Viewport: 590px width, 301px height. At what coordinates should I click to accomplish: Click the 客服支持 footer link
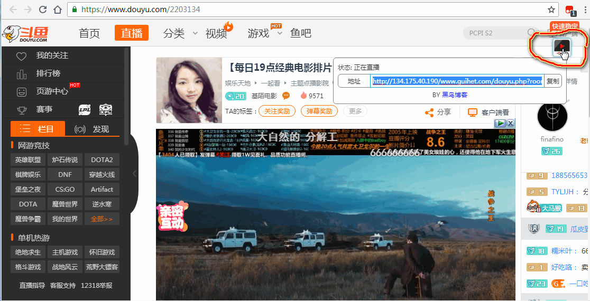(x=63, y=286)
